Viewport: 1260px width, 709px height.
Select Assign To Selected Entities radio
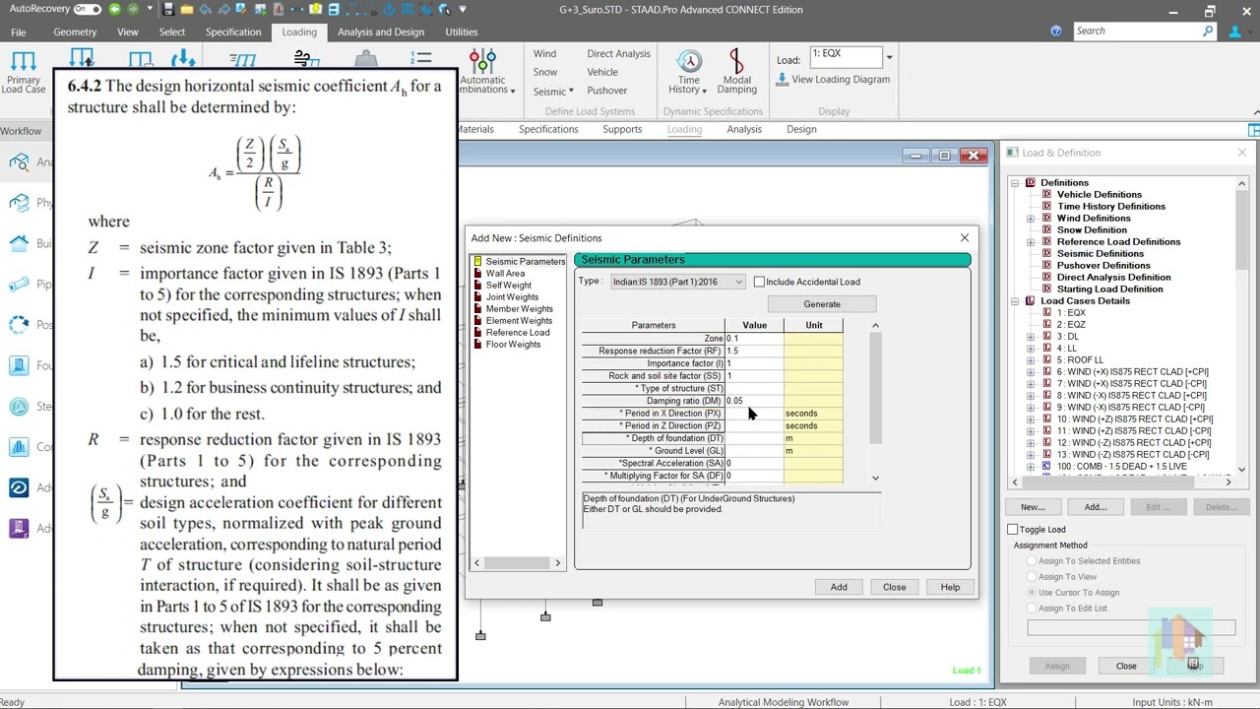coord(1032,560)
